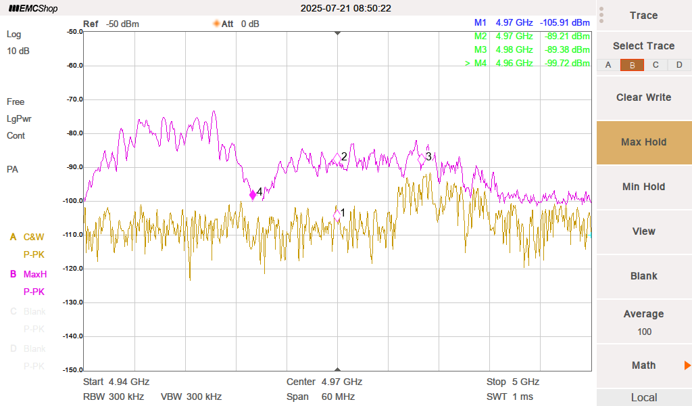
Task: Click the Blank trace button
Action: coord(644,276)
